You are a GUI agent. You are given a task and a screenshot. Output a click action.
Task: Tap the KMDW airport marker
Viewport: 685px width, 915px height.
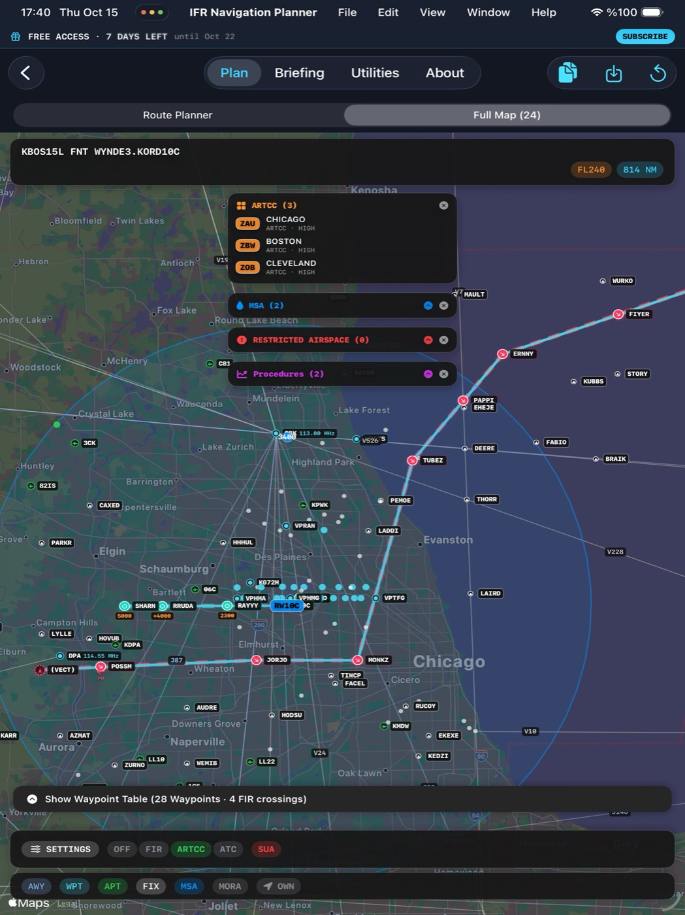[x=384, y=726]
